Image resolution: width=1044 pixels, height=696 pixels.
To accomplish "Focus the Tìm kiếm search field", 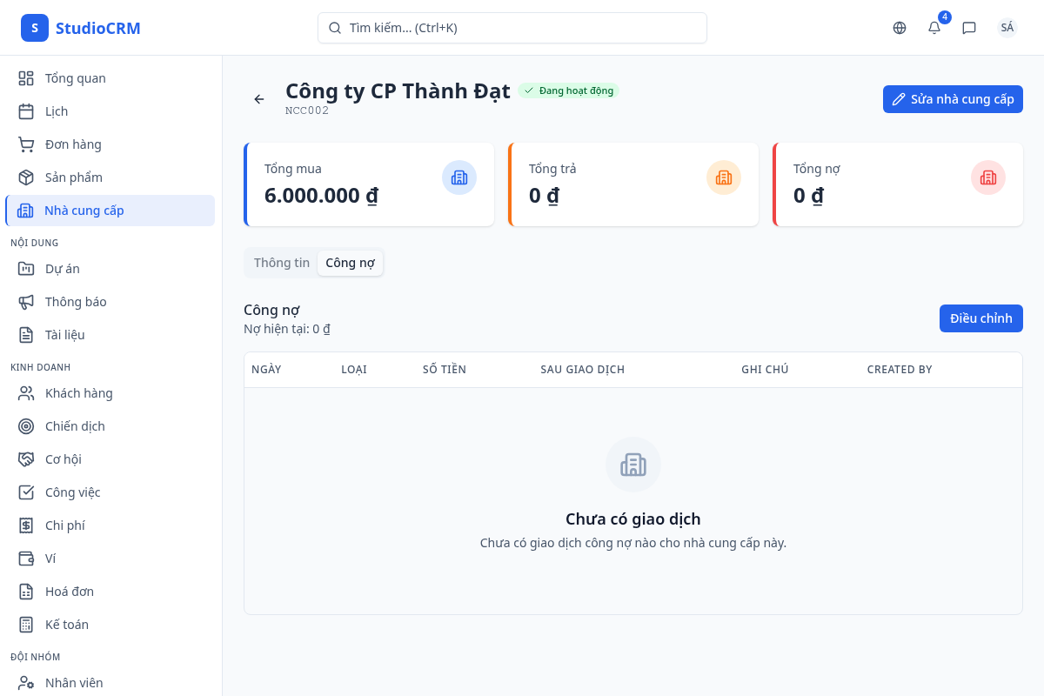I will 522,28.
